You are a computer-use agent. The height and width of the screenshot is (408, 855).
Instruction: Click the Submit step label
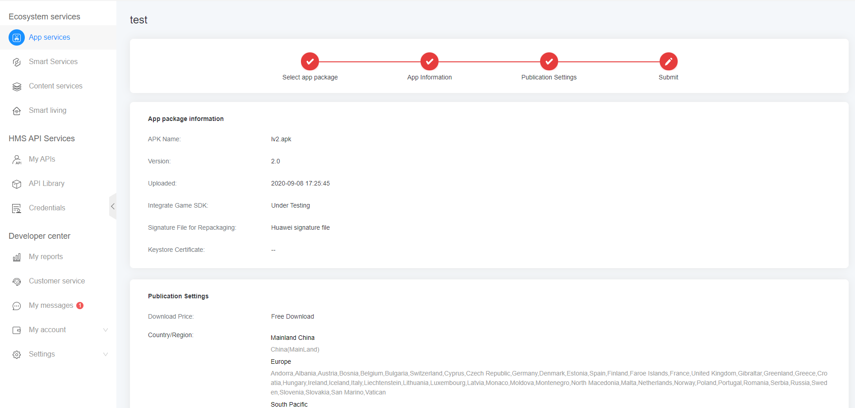tap(668, 77)
